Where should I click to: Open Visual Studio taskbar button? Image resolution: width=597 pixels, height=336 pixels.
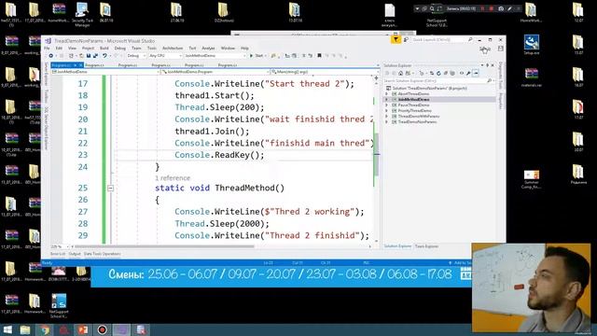click(x=121, y=329)
